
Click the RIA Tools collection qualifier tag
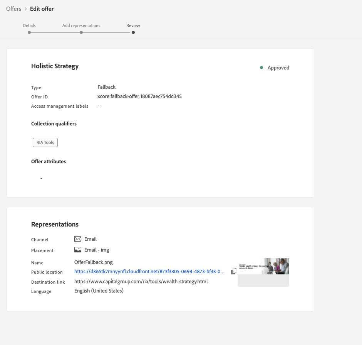tap(45, 142)
